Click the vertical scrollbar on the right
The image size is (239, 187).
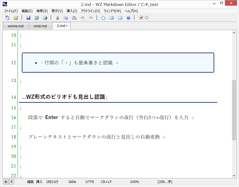tap(234, 108)
